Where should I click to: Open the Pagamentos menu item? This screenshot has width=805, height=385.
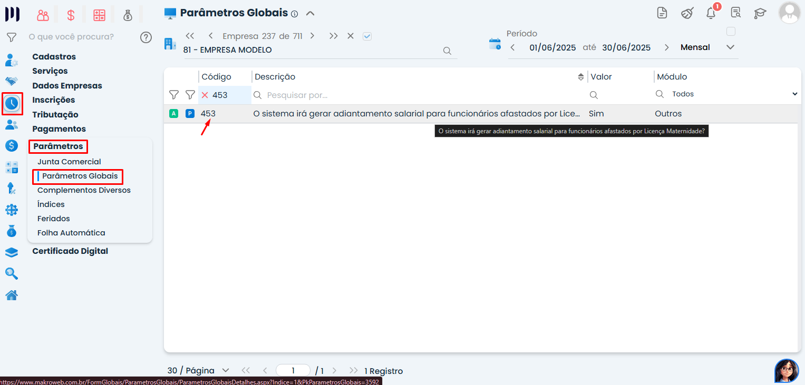(59, 129)
